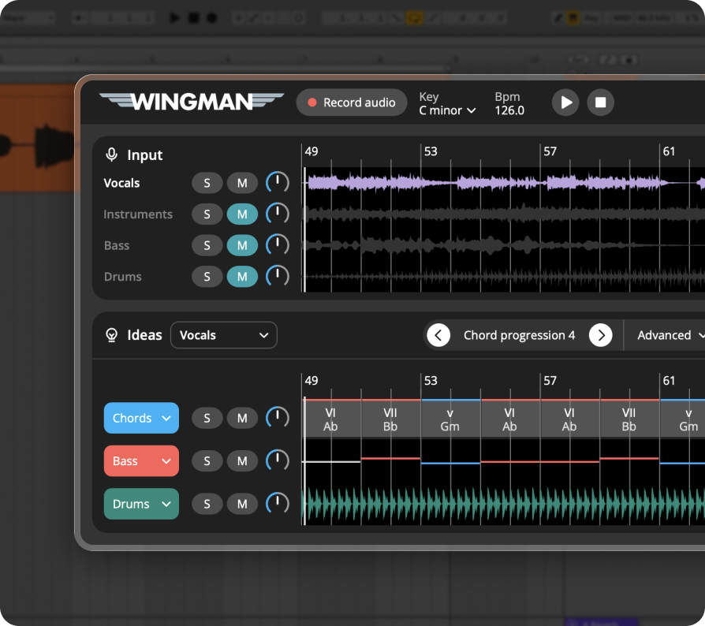Click the 'Chord progression 4' label

(520, 335)
